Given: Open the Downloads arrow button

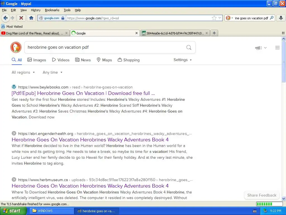Looking at the screenshot, I should point(281,18).
